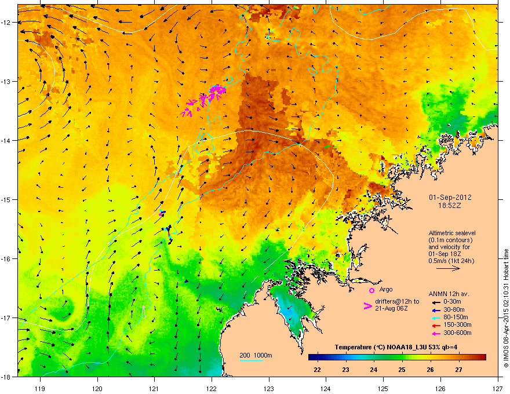Click the time label 18:52Z
Image resolution: width=510 pixels, height=394 pixels.
click(450, 206)
